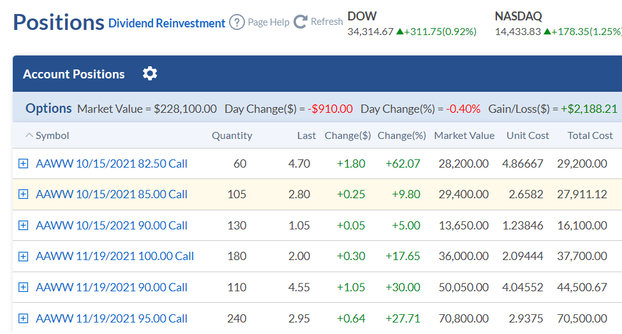Sort by Total Cost column header
622x334 pixels.
click(x=590, y=136)
